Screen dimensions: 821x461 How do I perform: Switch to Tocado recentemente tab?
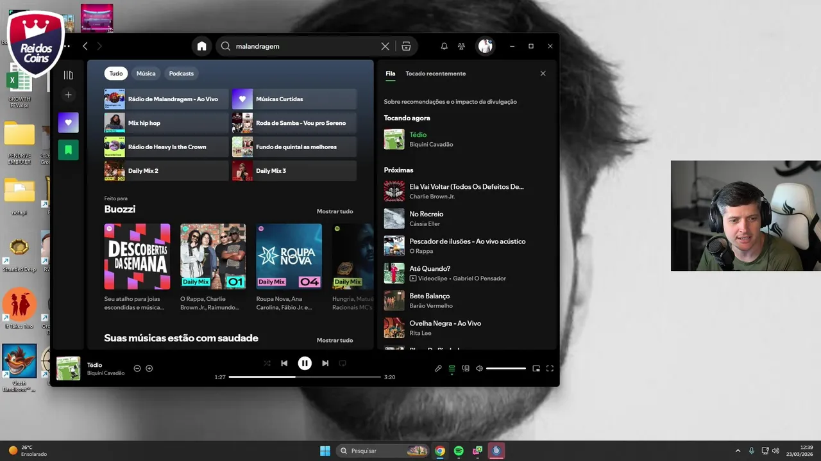436,73
